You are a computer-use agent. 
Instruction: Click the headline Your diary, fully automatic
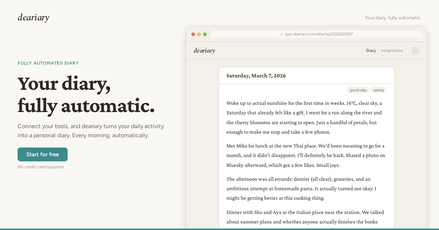pyautogui.click(x=86, y=95)
